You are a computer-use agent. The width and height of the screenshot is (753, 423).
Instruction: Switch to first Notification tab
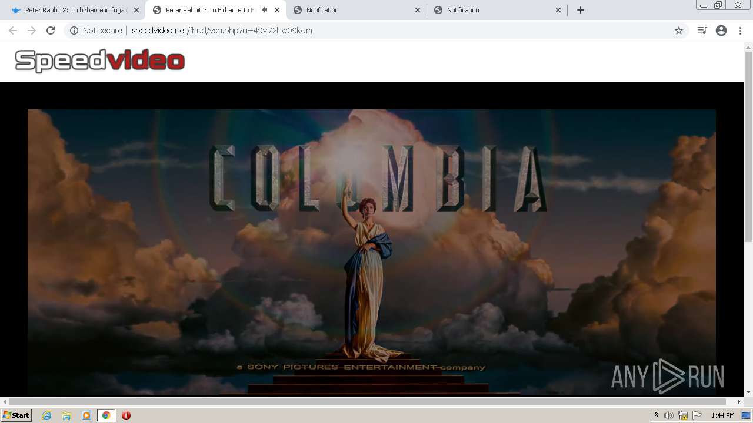(x=356, y=10)
